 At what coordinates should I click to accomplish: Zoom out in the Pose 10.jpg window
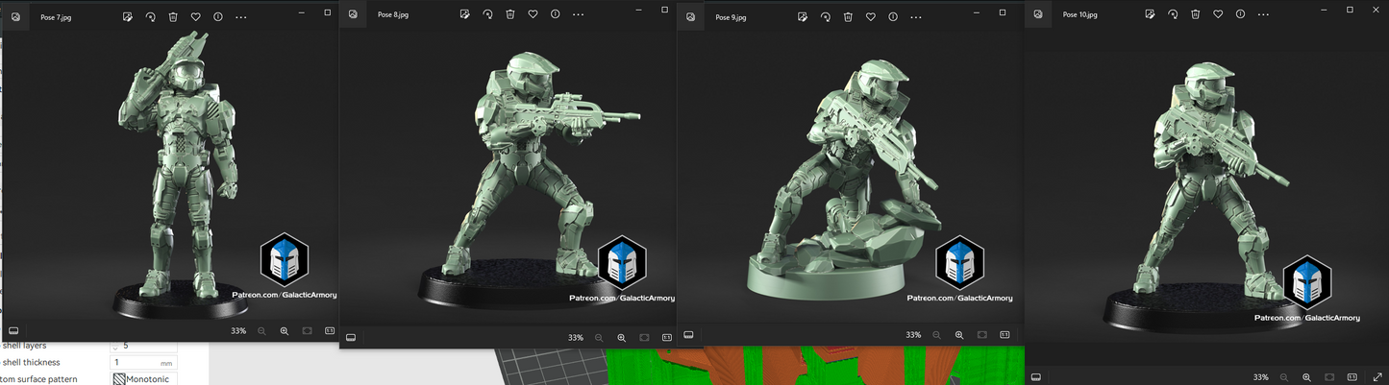(x=1284, y=377)
